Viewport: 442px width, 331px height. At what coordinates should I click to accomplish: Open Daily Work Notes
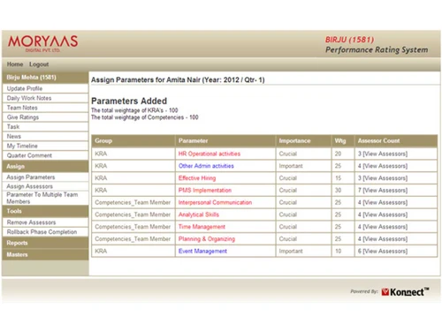[x=45, y=98]
